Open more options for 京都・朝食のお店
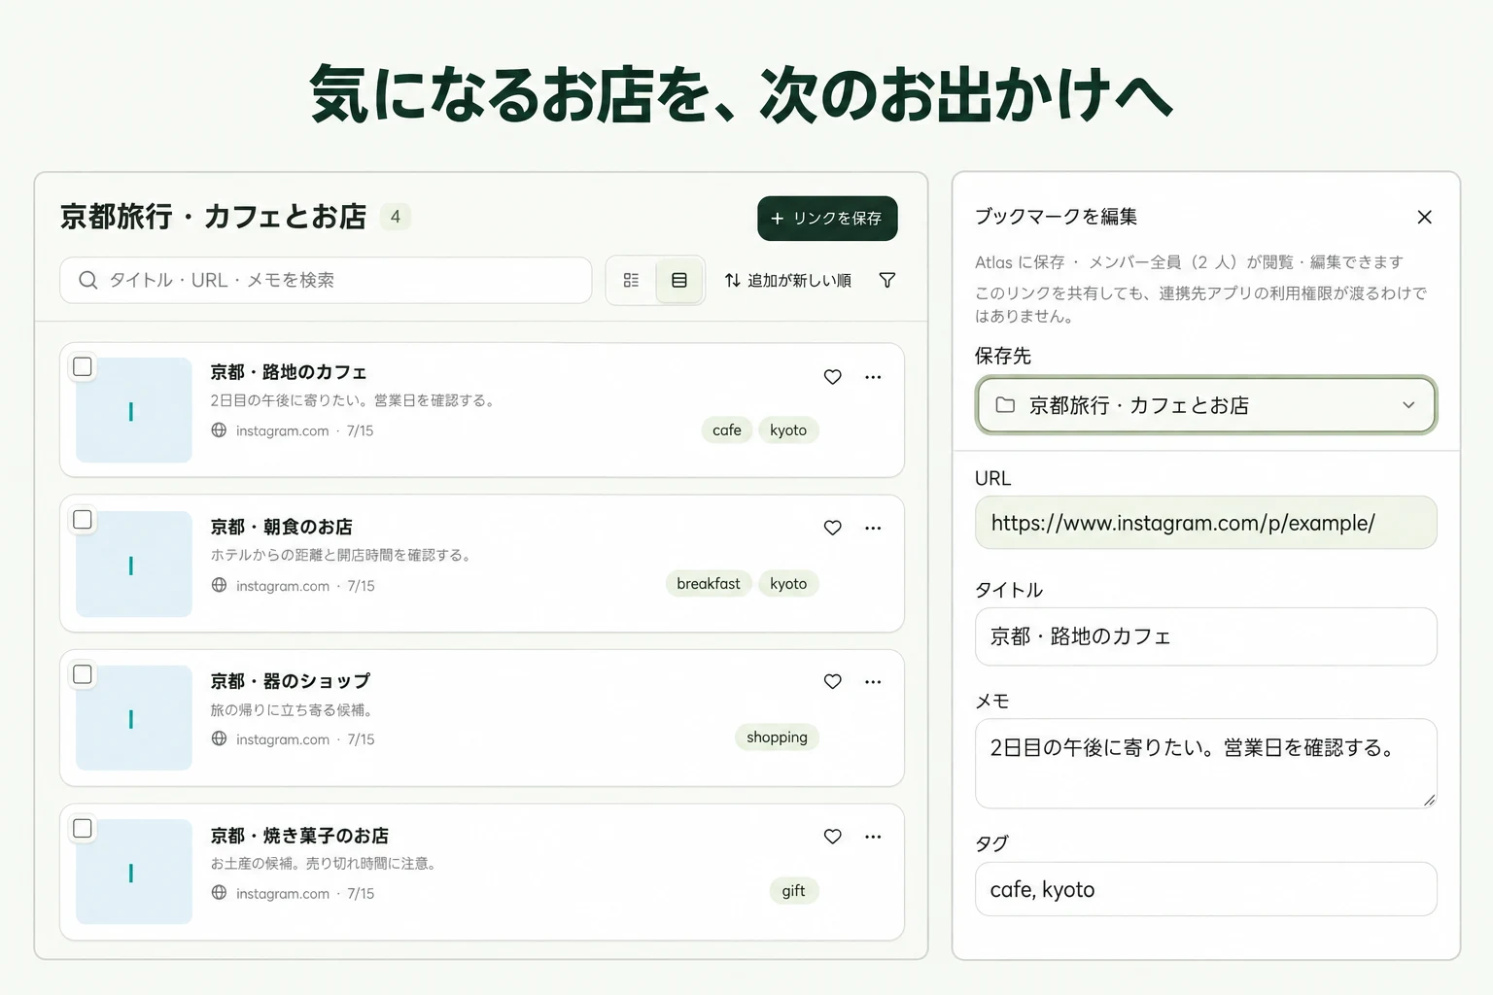This screenshot has width=1493, height=995. pos(873,528)
